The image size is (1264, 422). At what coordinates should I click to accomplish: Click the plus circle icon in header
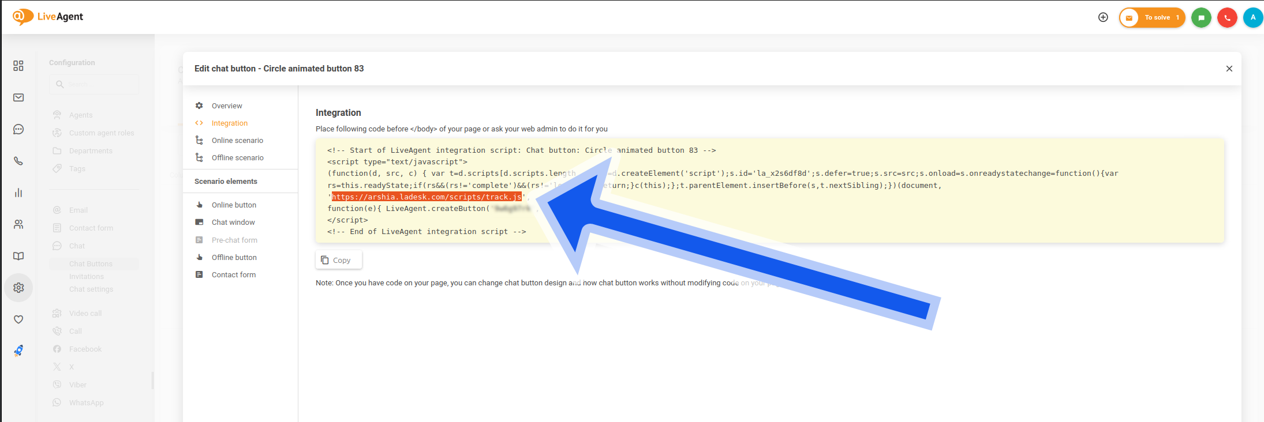click(1103, 17)
